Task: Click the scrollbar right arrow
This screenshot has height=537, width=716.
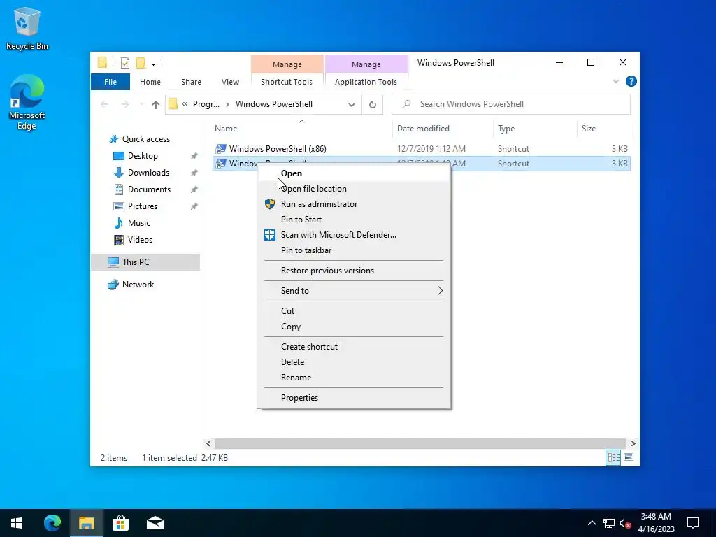Action: point(633,443)
